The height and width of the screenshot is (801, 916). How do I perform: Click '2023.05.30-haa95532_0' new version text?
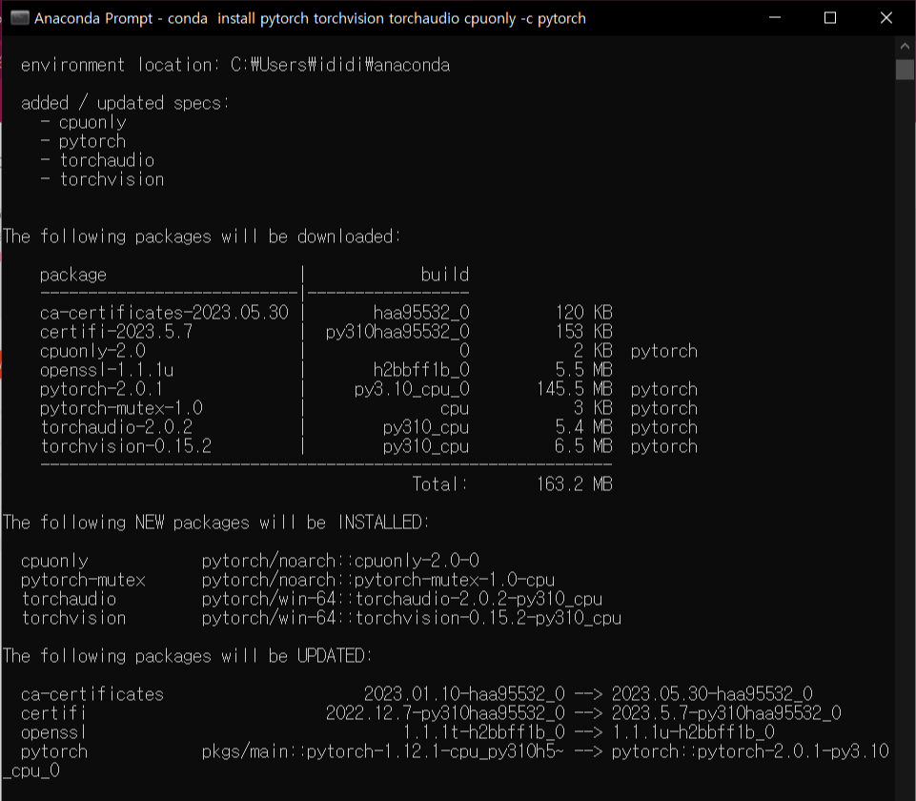[712, 694]
